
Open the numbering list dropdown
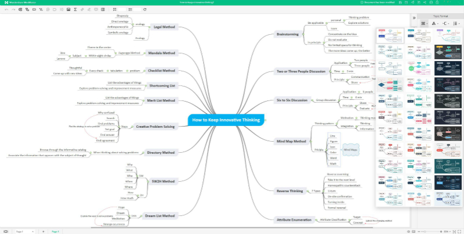[x=456, y=23]
